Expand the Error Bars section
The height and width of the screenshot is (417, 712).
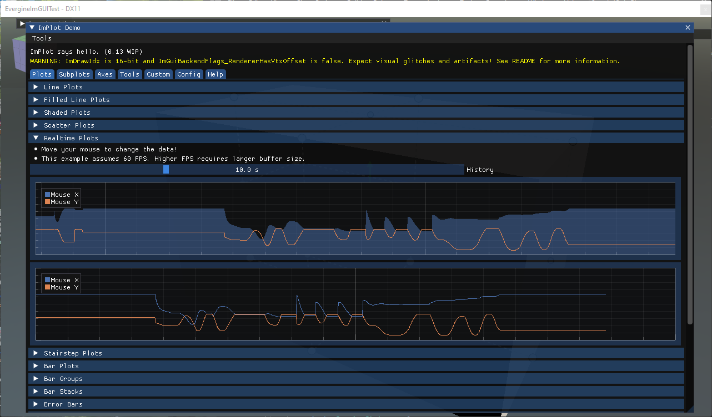63,404
